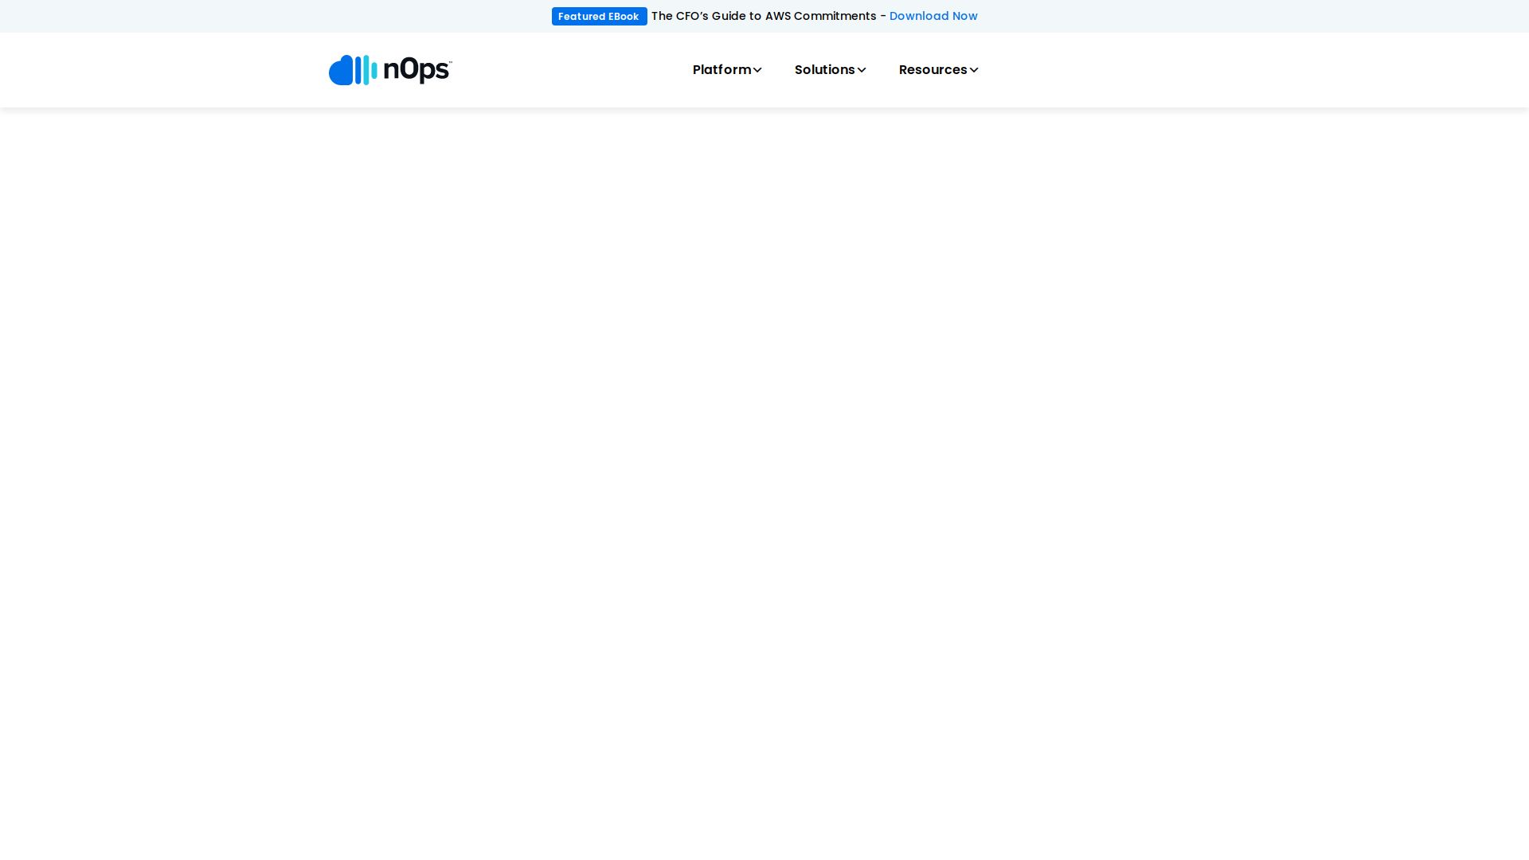
Task: Click the Featured EBook badge
Action: pos(599,17)
